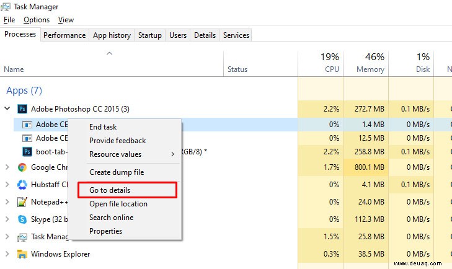Select Open file location
The width and height of the screenshot is (452, 269).
click(118, 204)
